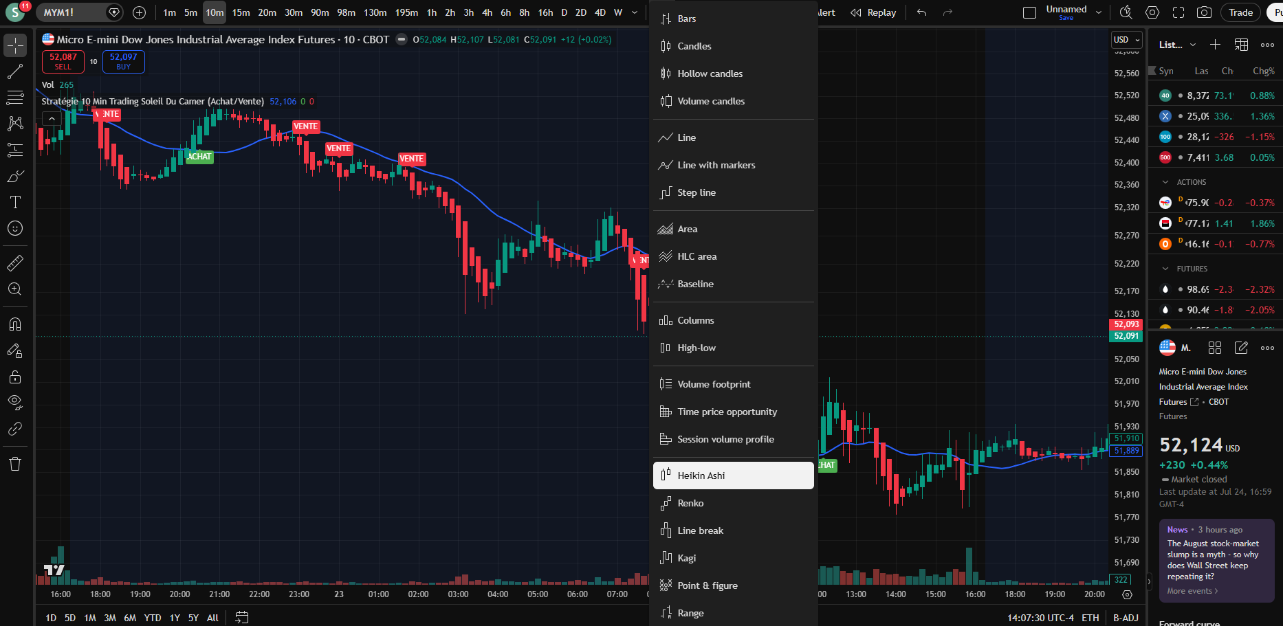1283x626 pixels.
Task: Switch to the 15m timeframe
Action: 241,12
